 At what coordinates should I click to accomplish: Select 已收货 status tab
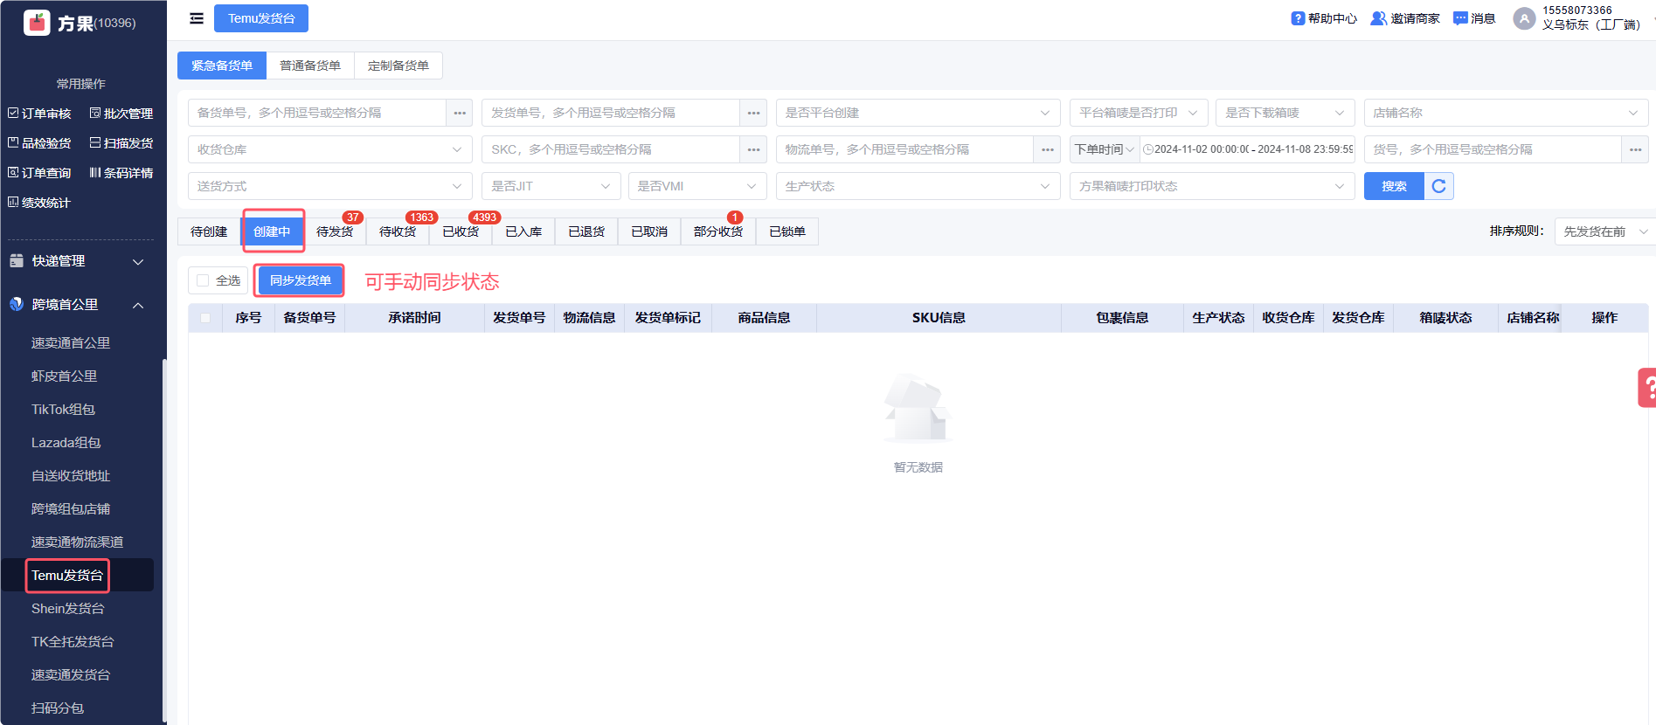461,231
